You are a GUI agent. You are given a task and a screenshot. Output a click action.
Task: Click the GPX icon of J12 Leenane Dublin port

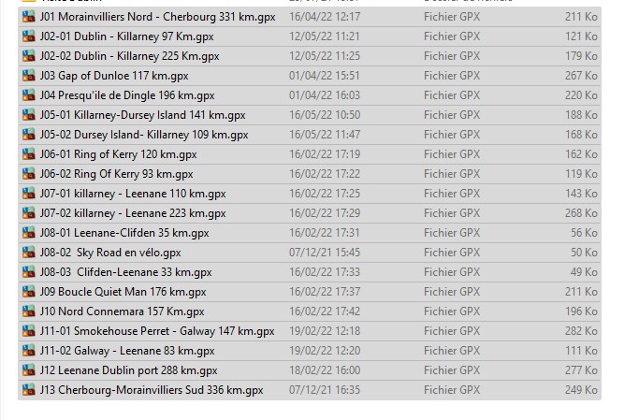click(x=28, y=370)
